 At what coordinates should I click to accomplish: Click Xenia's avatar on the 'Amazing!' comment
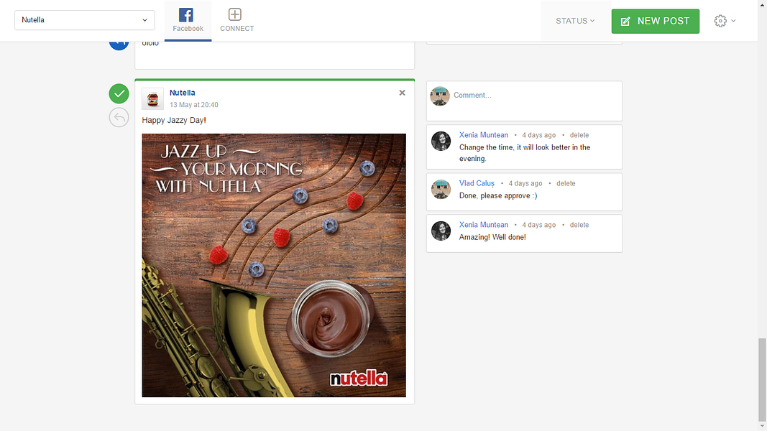(x=441, y=231)
